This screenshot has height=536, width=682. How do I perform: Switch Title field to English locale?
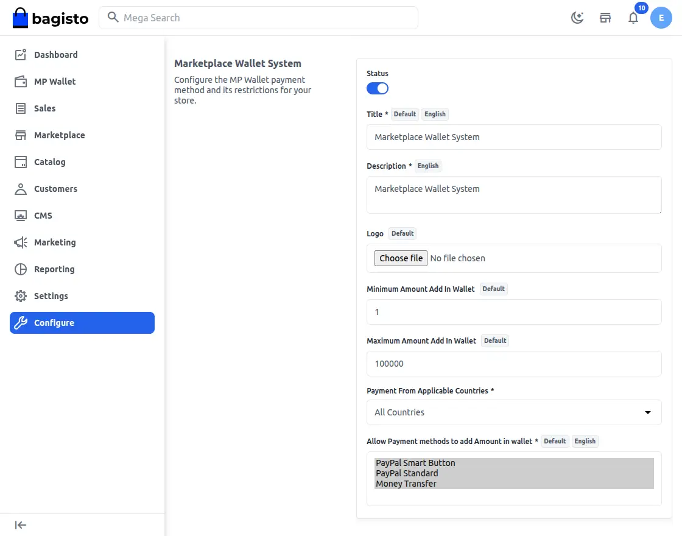(x=435, y=114)
